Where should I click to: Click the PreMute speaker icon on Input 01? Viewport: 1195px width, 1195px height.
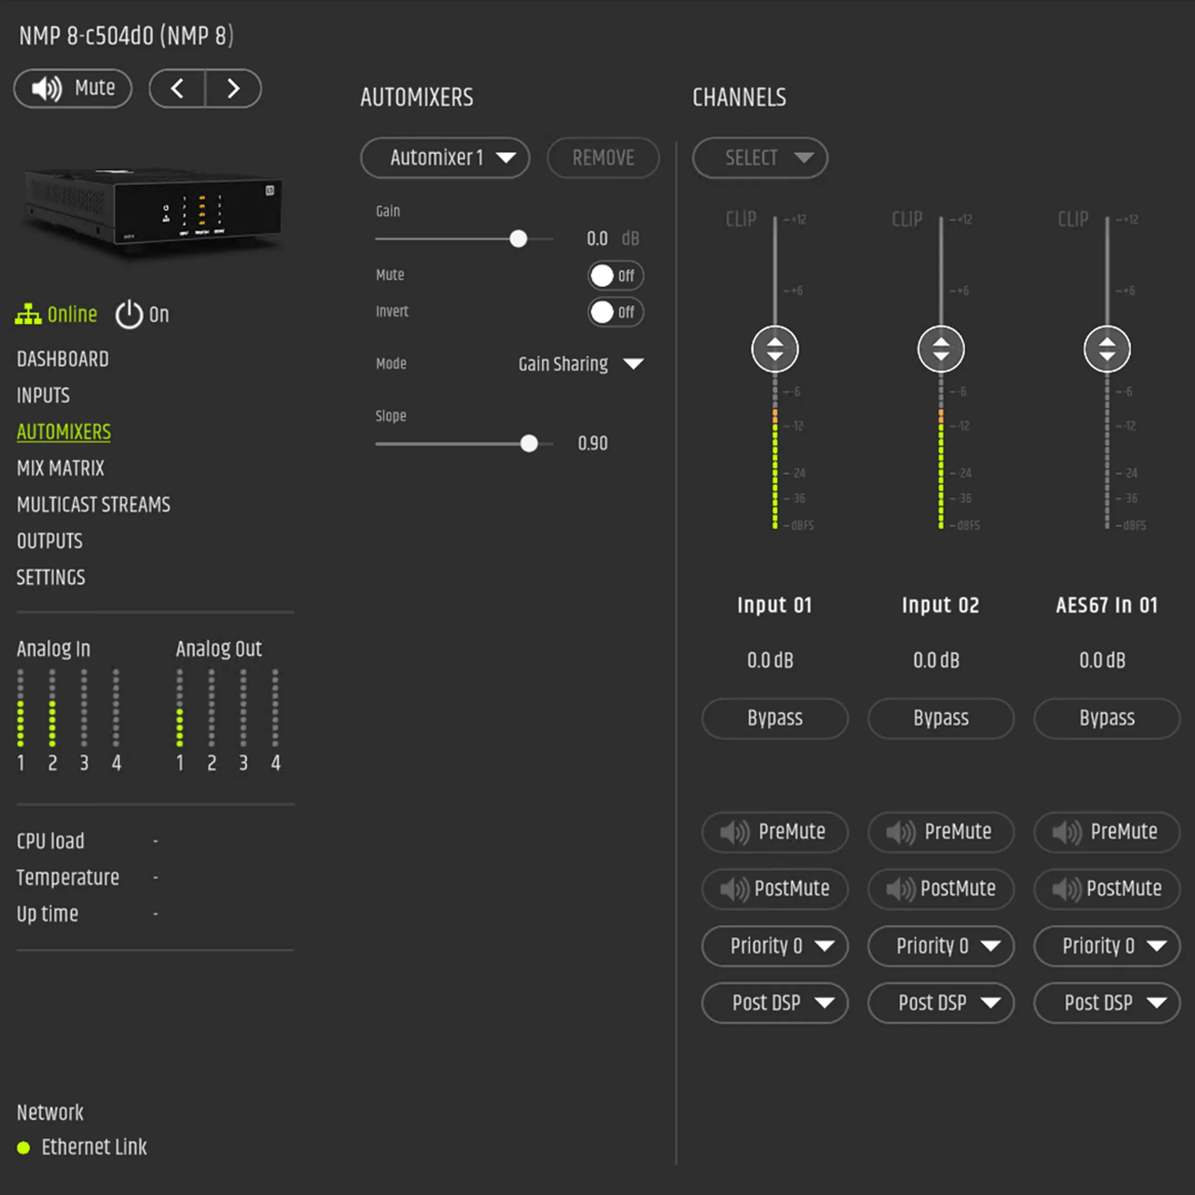click(x=734, y=833)
